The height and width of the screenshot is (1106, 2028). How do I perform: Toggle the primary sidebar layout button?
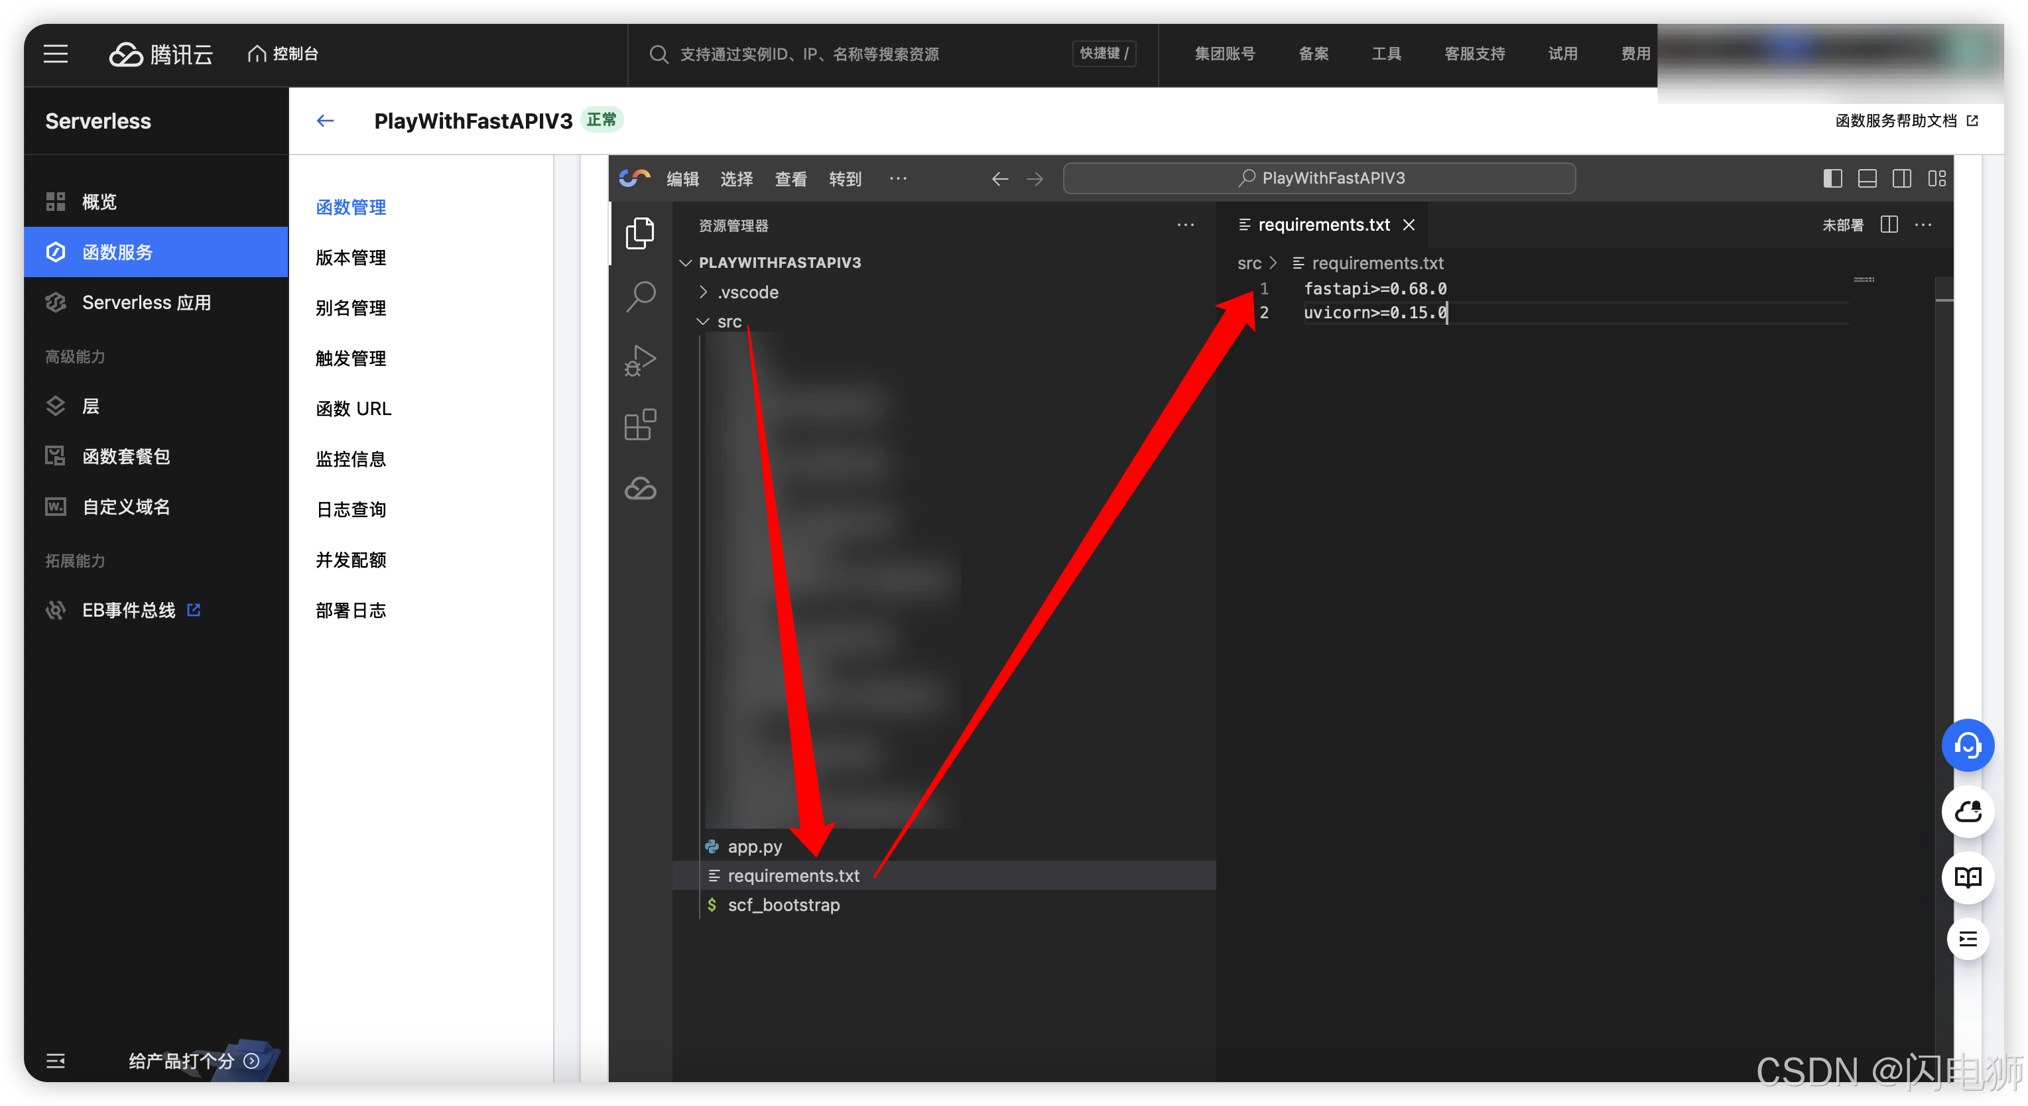coord(1832,178)
